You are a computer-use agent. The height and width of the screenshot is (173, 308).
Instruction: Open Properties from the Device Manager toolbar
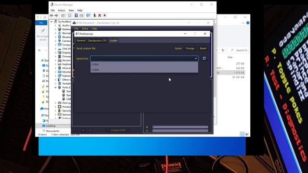tap(69, 15)
